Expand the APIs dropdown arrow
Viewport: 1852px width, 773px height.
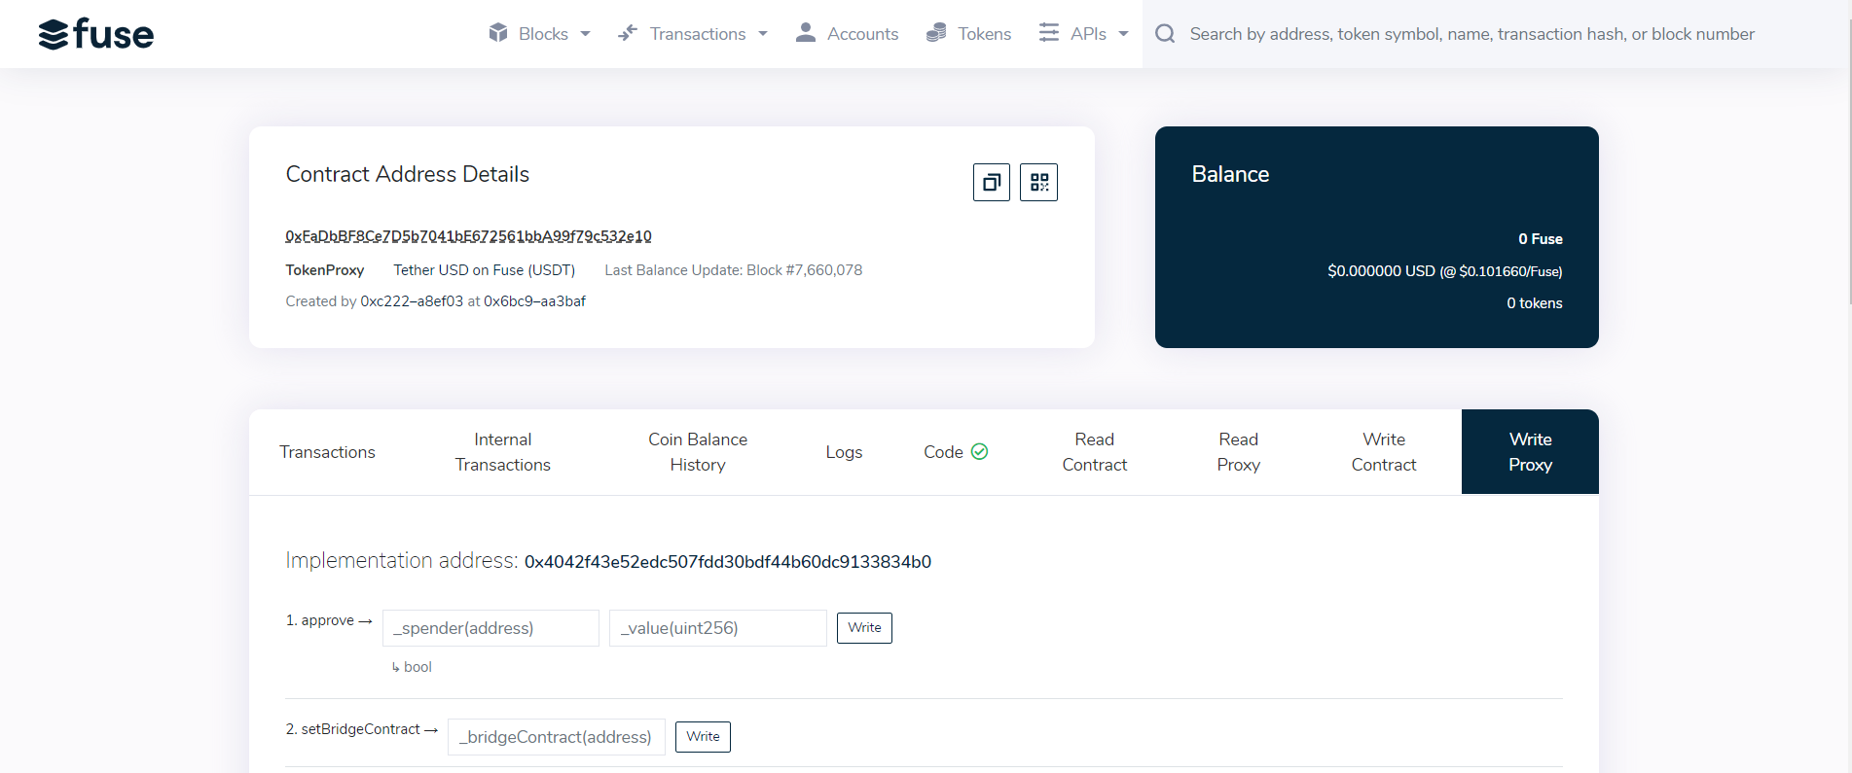coord(1123,34)
